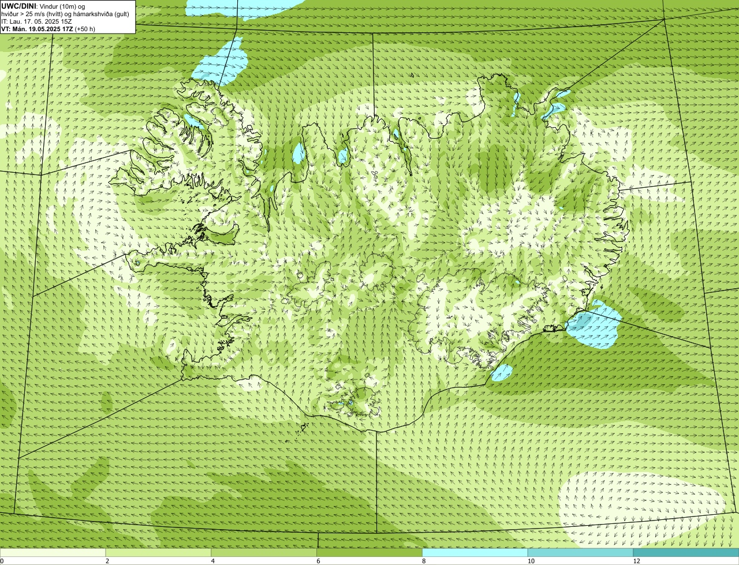Click the 2–4 m/s light green legend segment
The image size is (739, 565).
[x=158, y=553]
